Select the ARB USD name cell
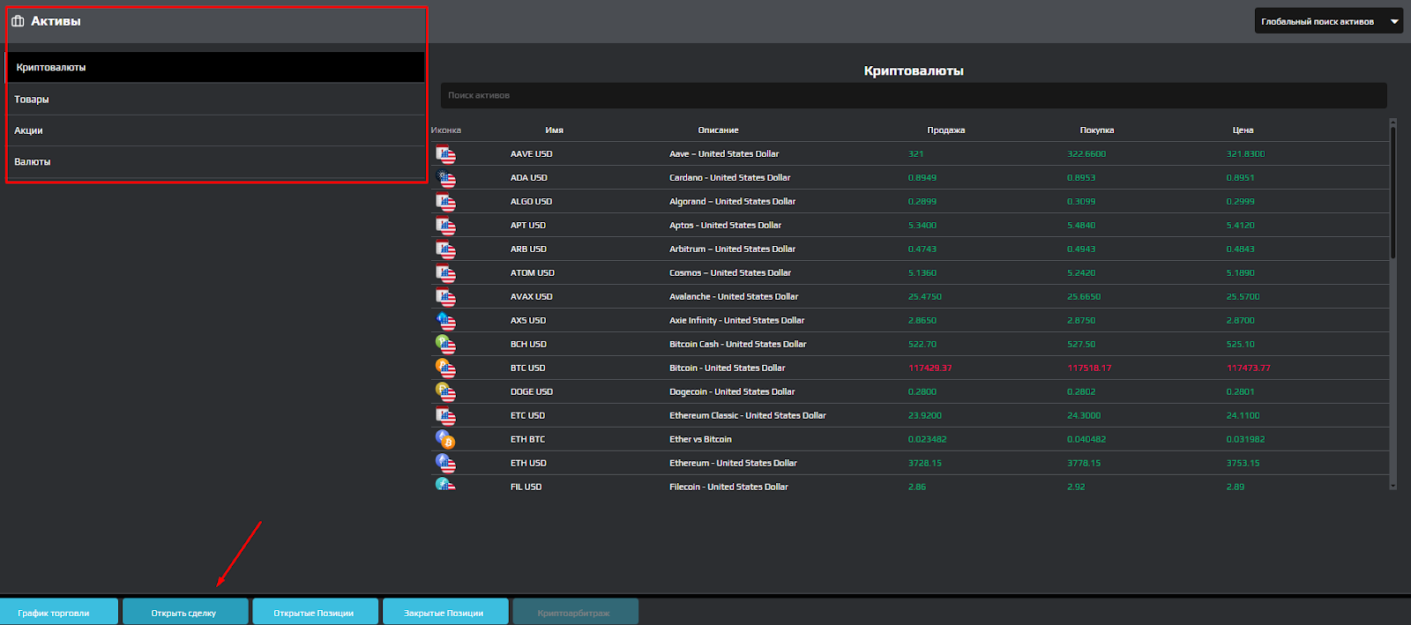This screenshot has width=1411, height=625. 528,249
